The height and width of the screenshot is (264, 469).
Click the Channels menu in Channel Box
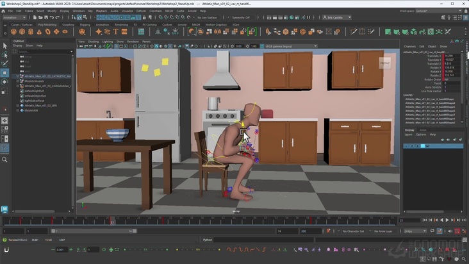[x=409, y=46]
